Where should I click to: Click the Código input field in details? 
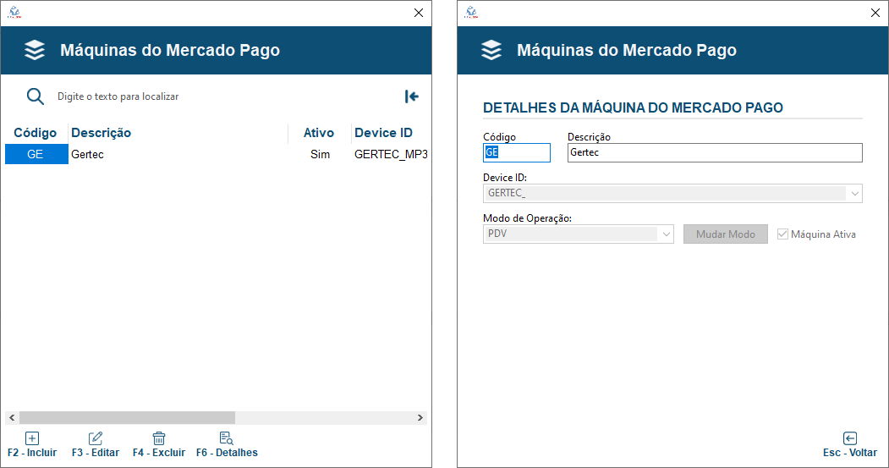pyautogui.click(x=517, y=152)
